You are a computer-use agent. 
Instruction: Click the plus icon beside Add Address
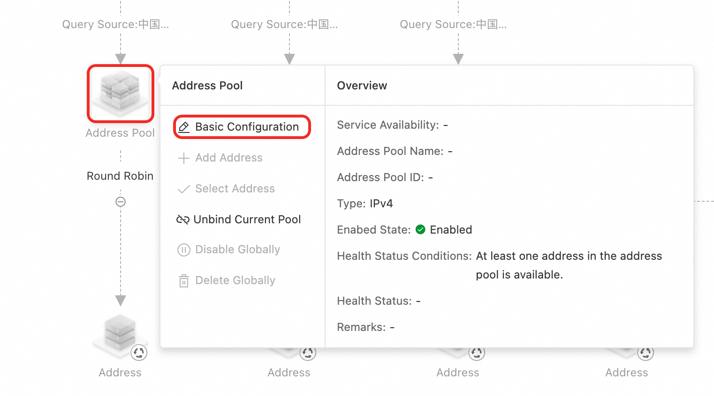coord(184,158)
